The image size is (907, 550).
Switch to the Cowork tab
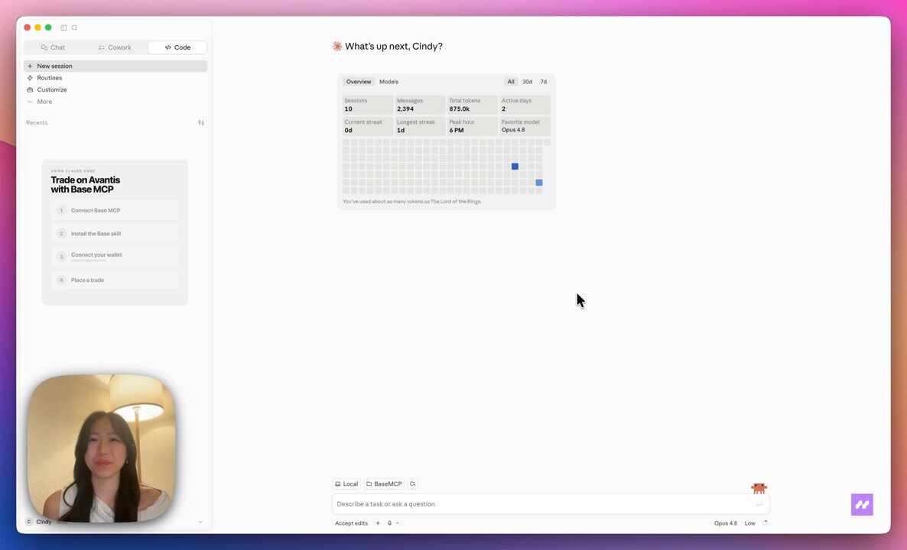115,47
